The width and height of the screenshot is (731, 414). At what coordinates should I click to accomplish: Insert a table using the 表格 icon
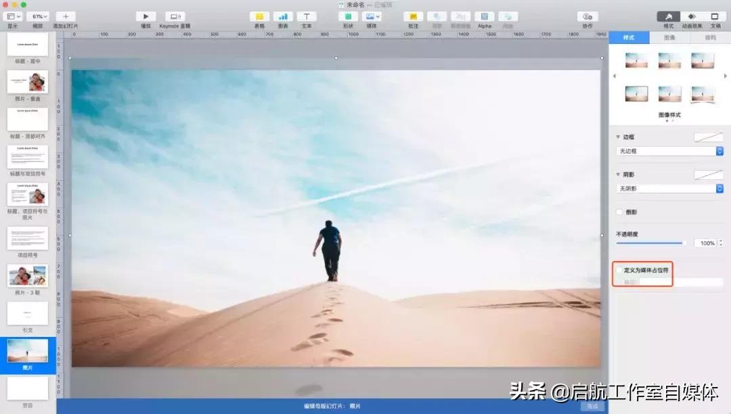(259, 18)
